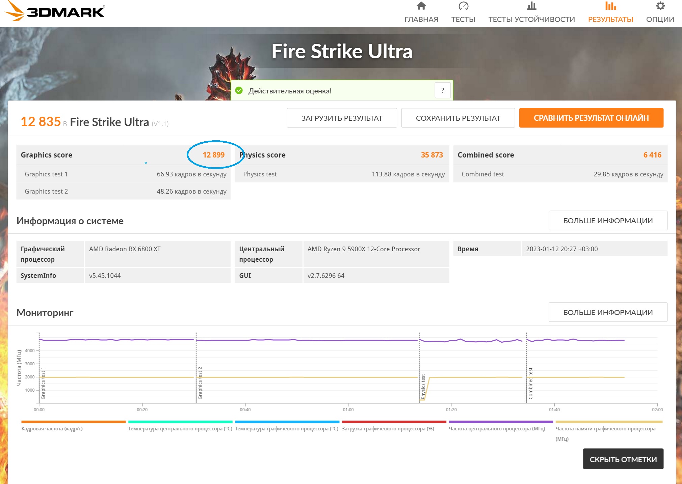Click the speedometer icon above ТЕСТЫ

[x=463, y=6]
